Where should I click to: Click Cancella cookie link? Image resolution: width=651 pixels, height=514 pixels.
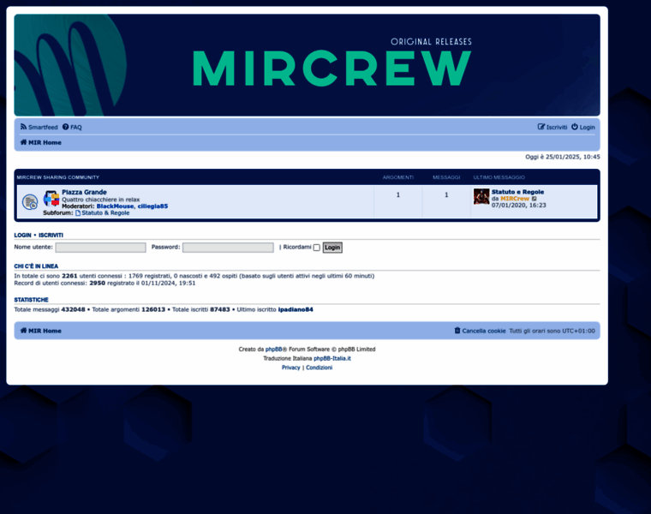[480, 331]
